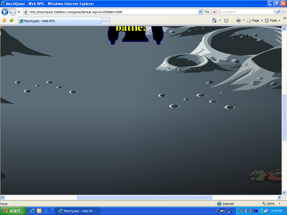Stop loading the page

(x=214, y=12)
